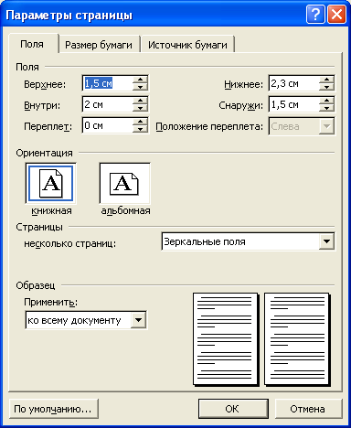Viewport: 351px width, 428px height.
Task: Click the left page of the Образец preview
Action: click(x=225, y=339)
